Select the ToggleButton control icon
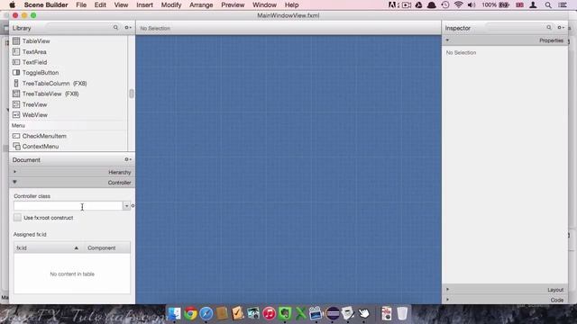 click(16, 73)
